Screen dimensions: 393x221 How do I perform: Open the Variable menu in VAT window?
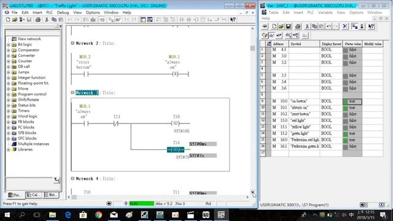point(325,12)
